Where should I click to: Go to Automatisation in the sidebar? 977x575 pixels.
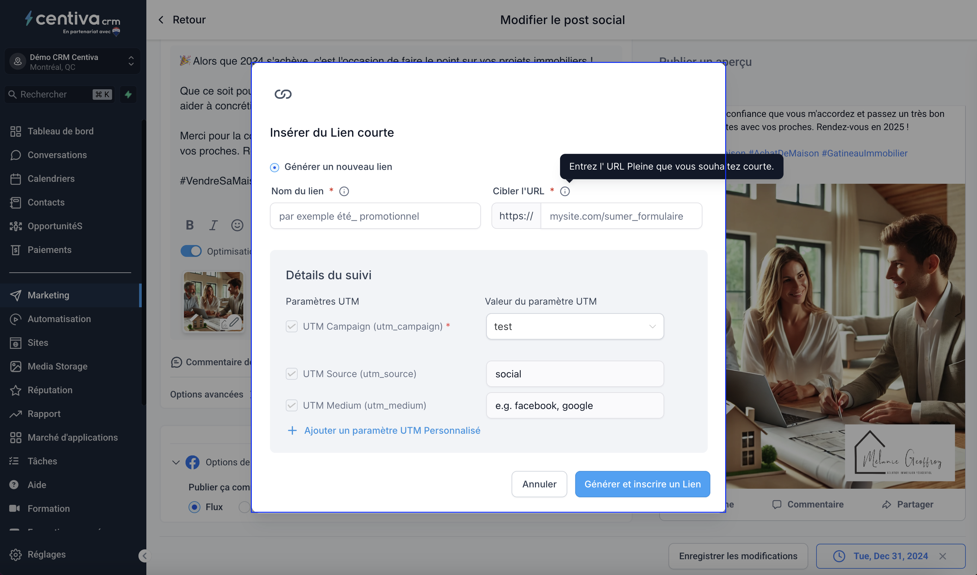(x=59, y=319)
